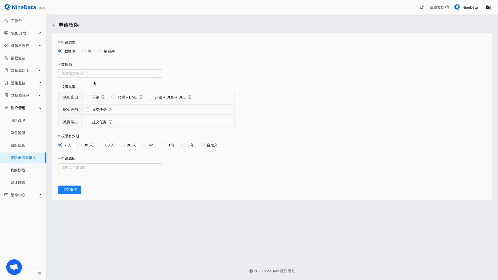Screen dimensions: 498x280
Task: Choose 只读 permission for SQL 窗口
Action: tap(88, 97)
